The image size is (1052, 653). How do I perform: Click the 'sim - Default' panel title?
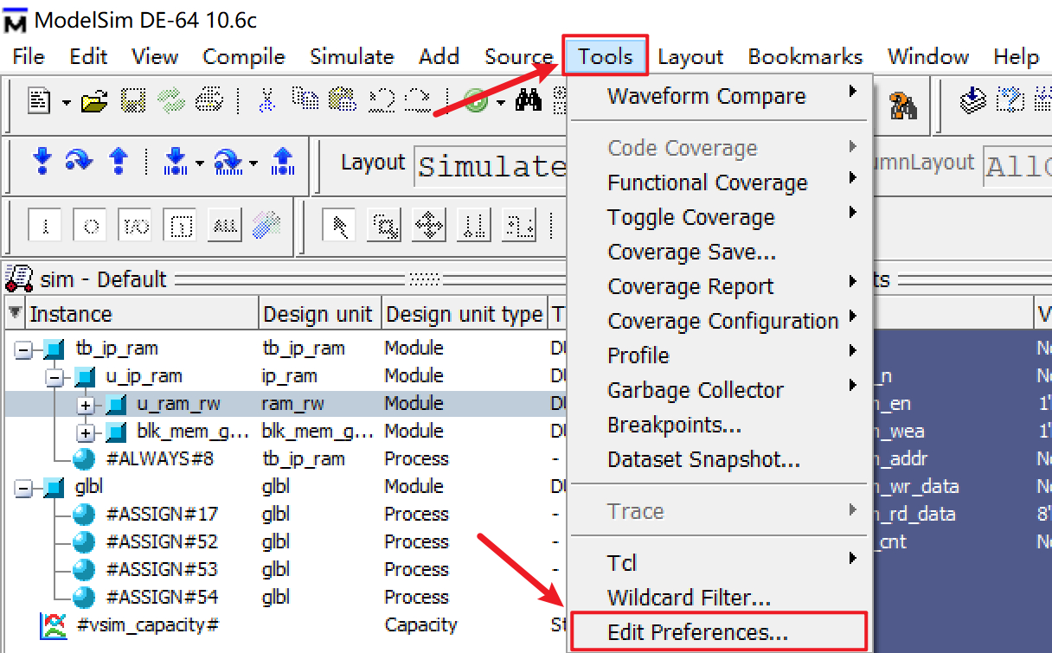[103, 279]
